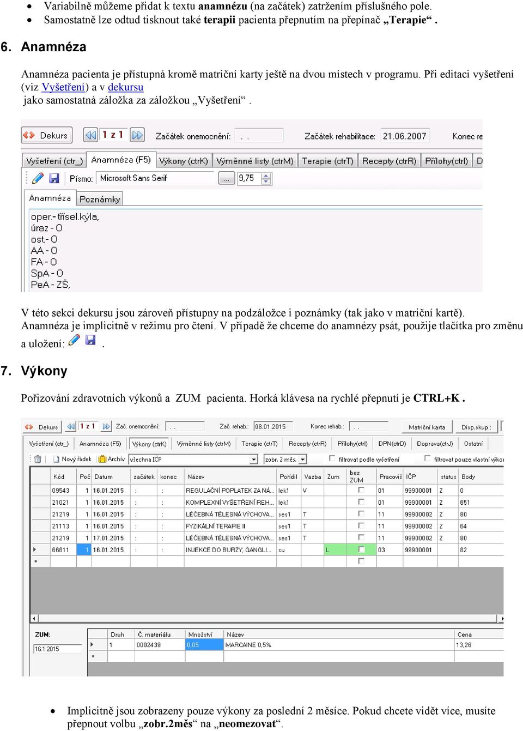Switch to the Poznámky sub-tab
Viewport: 523px width, 731px height.
(100, 199)
